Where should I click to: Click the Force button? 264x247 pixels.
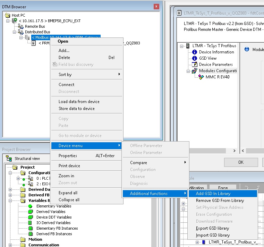point(223,187)
